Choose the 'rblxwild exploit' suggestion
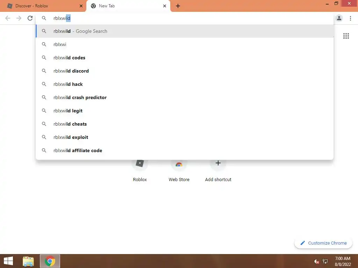Viewport: 358px width, 268px height. 185,137
